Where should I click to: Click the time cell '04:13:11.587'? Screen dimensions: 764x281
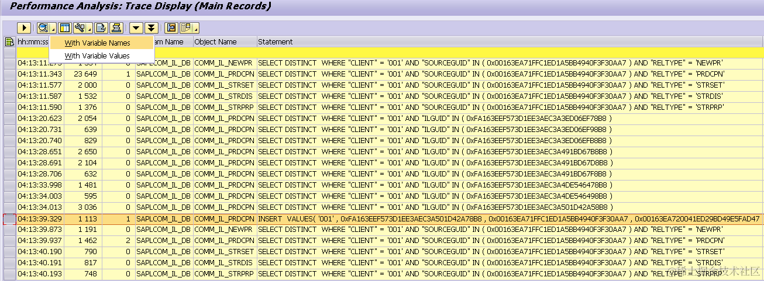click(x=40, y=96)
